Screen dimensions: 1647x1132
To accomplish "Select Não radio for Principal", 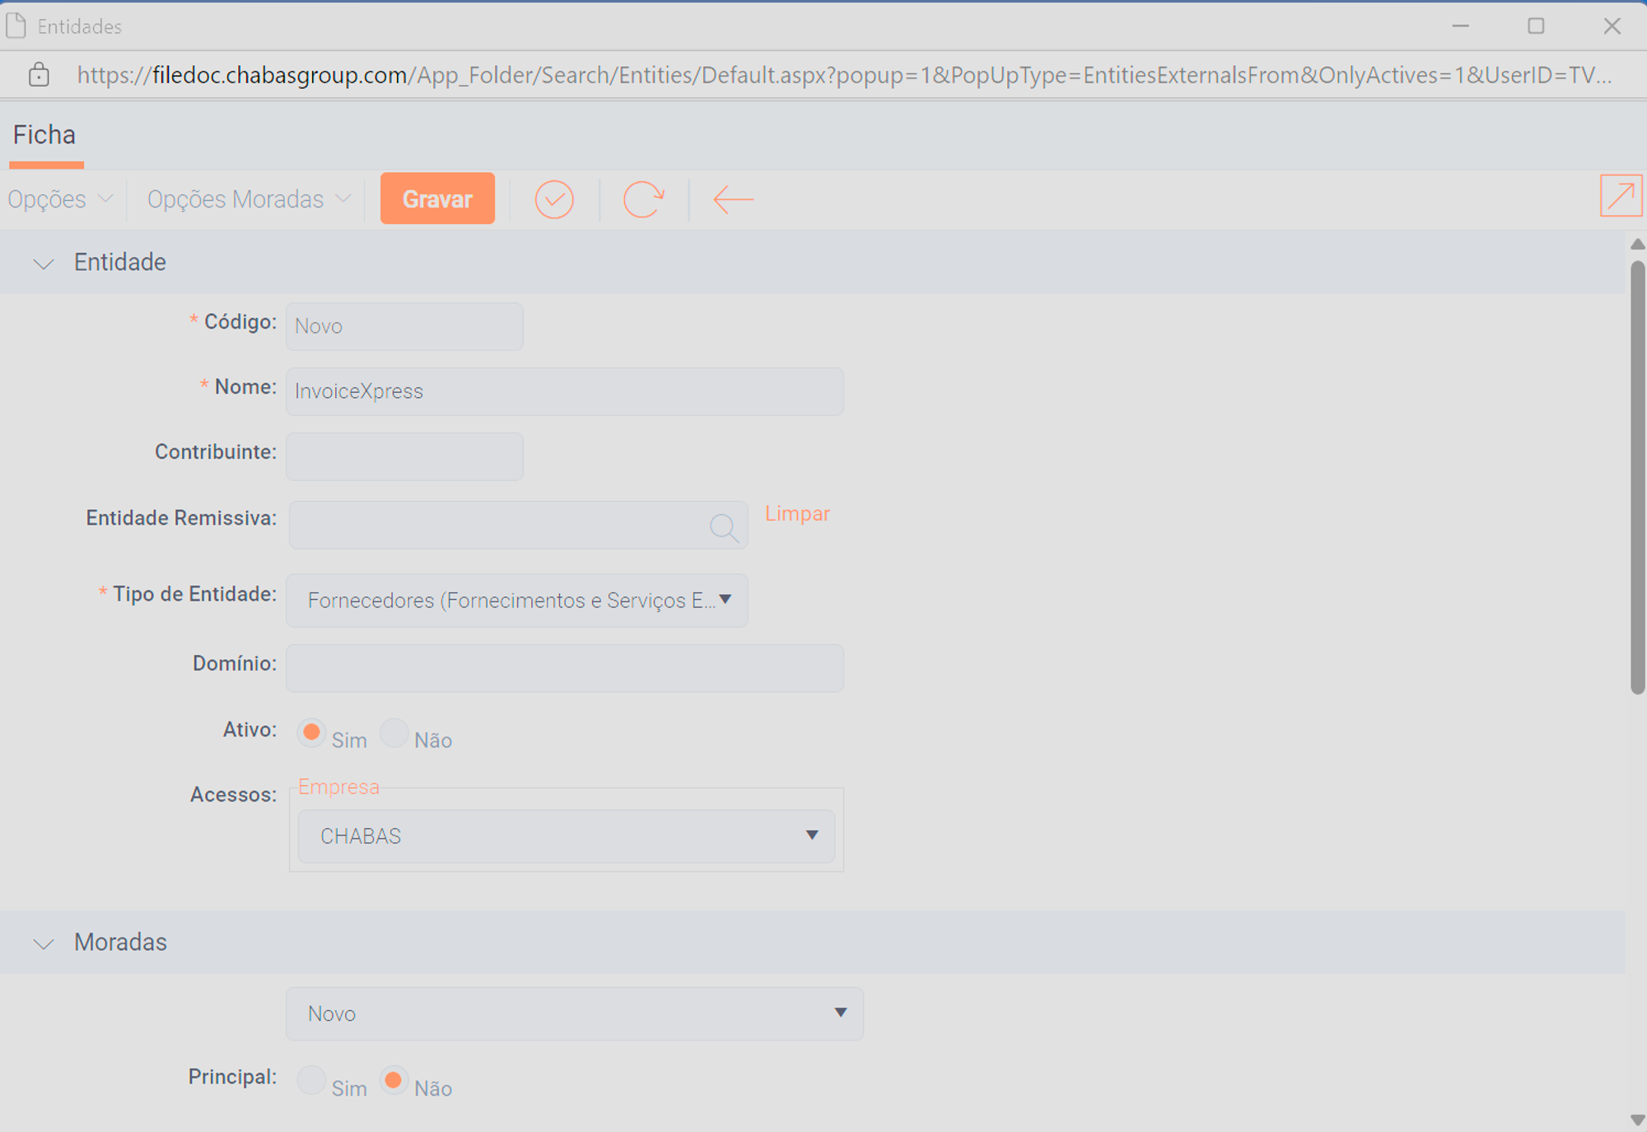I will coord(394,1079).
